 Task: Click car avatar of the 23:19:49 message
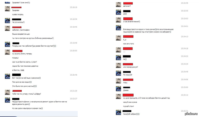point(7,44)
